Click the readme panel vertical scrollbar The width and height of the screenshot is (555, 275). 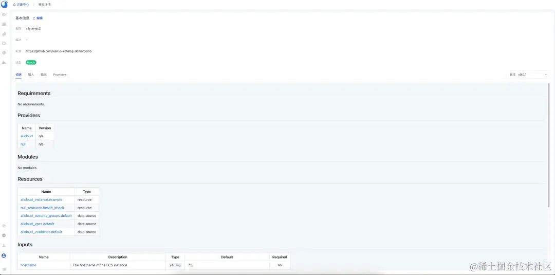[549, 145]
